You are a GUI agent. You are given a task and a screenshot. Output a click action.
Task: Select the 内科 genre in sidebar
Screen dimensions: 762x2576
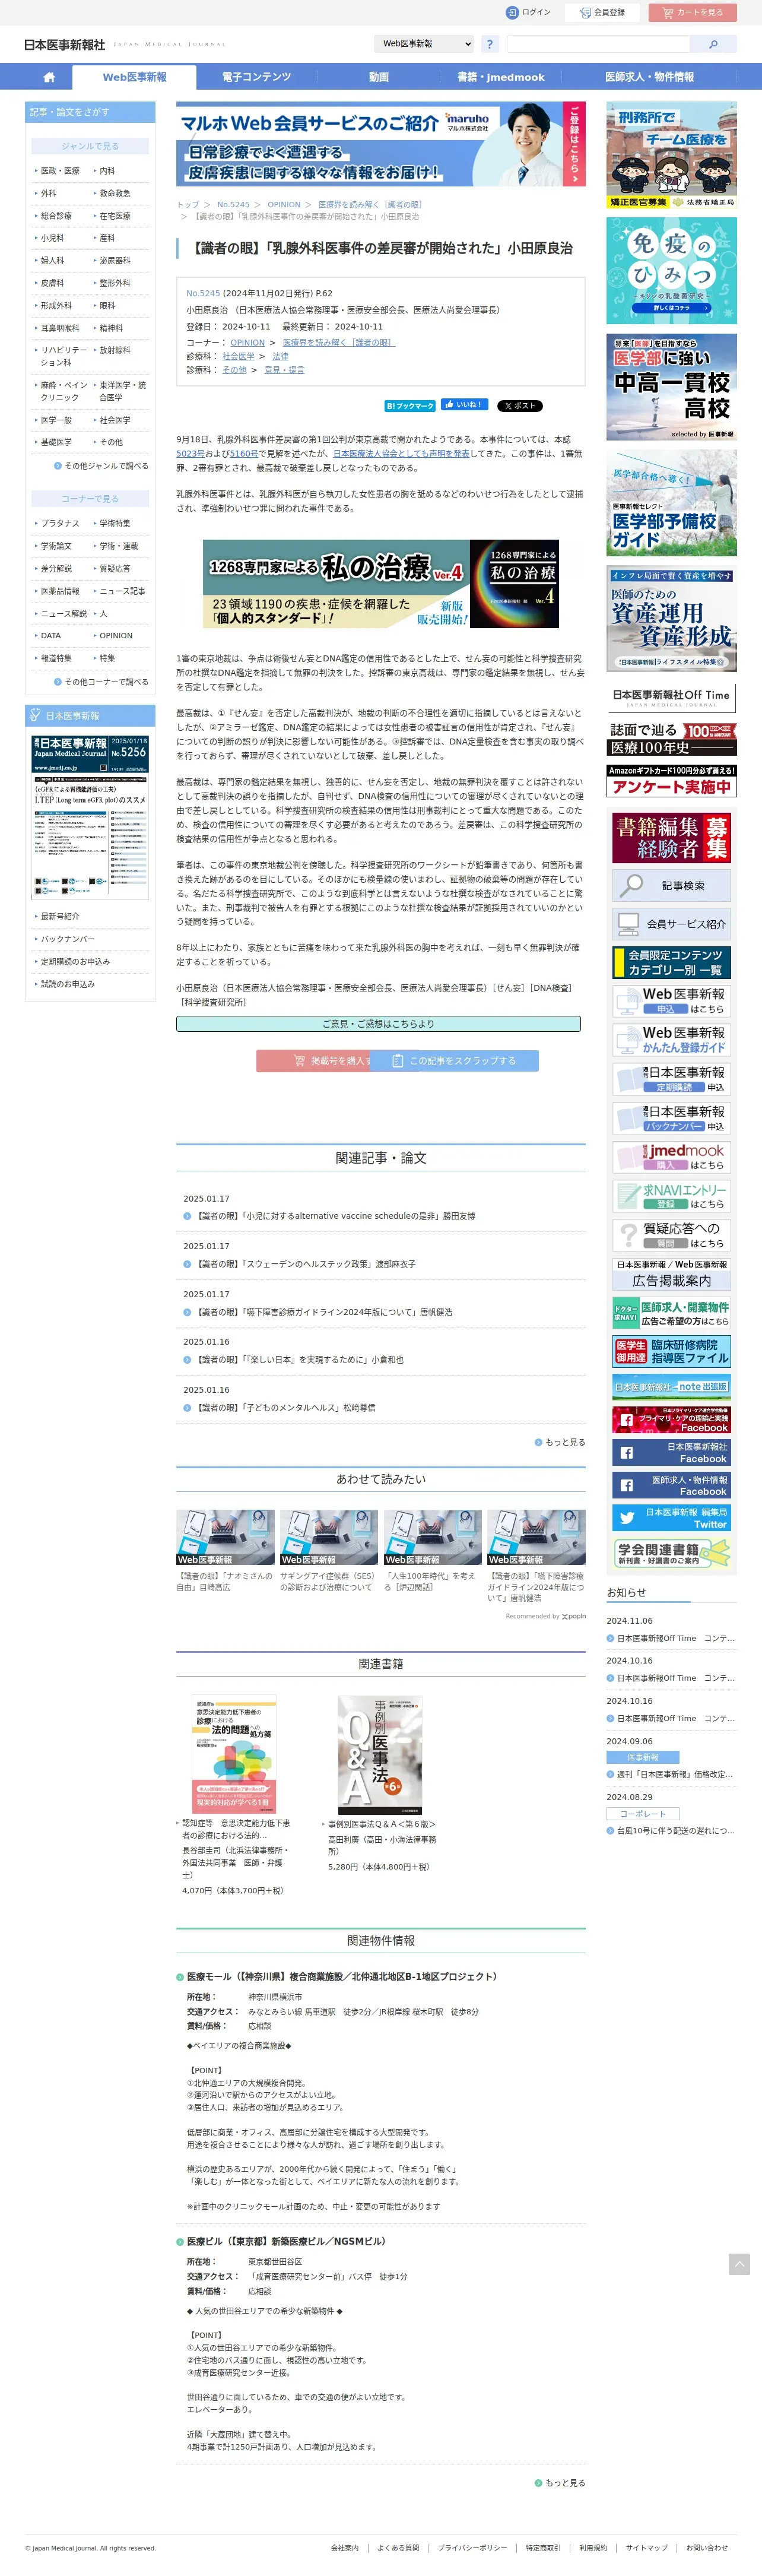(107, 171)
